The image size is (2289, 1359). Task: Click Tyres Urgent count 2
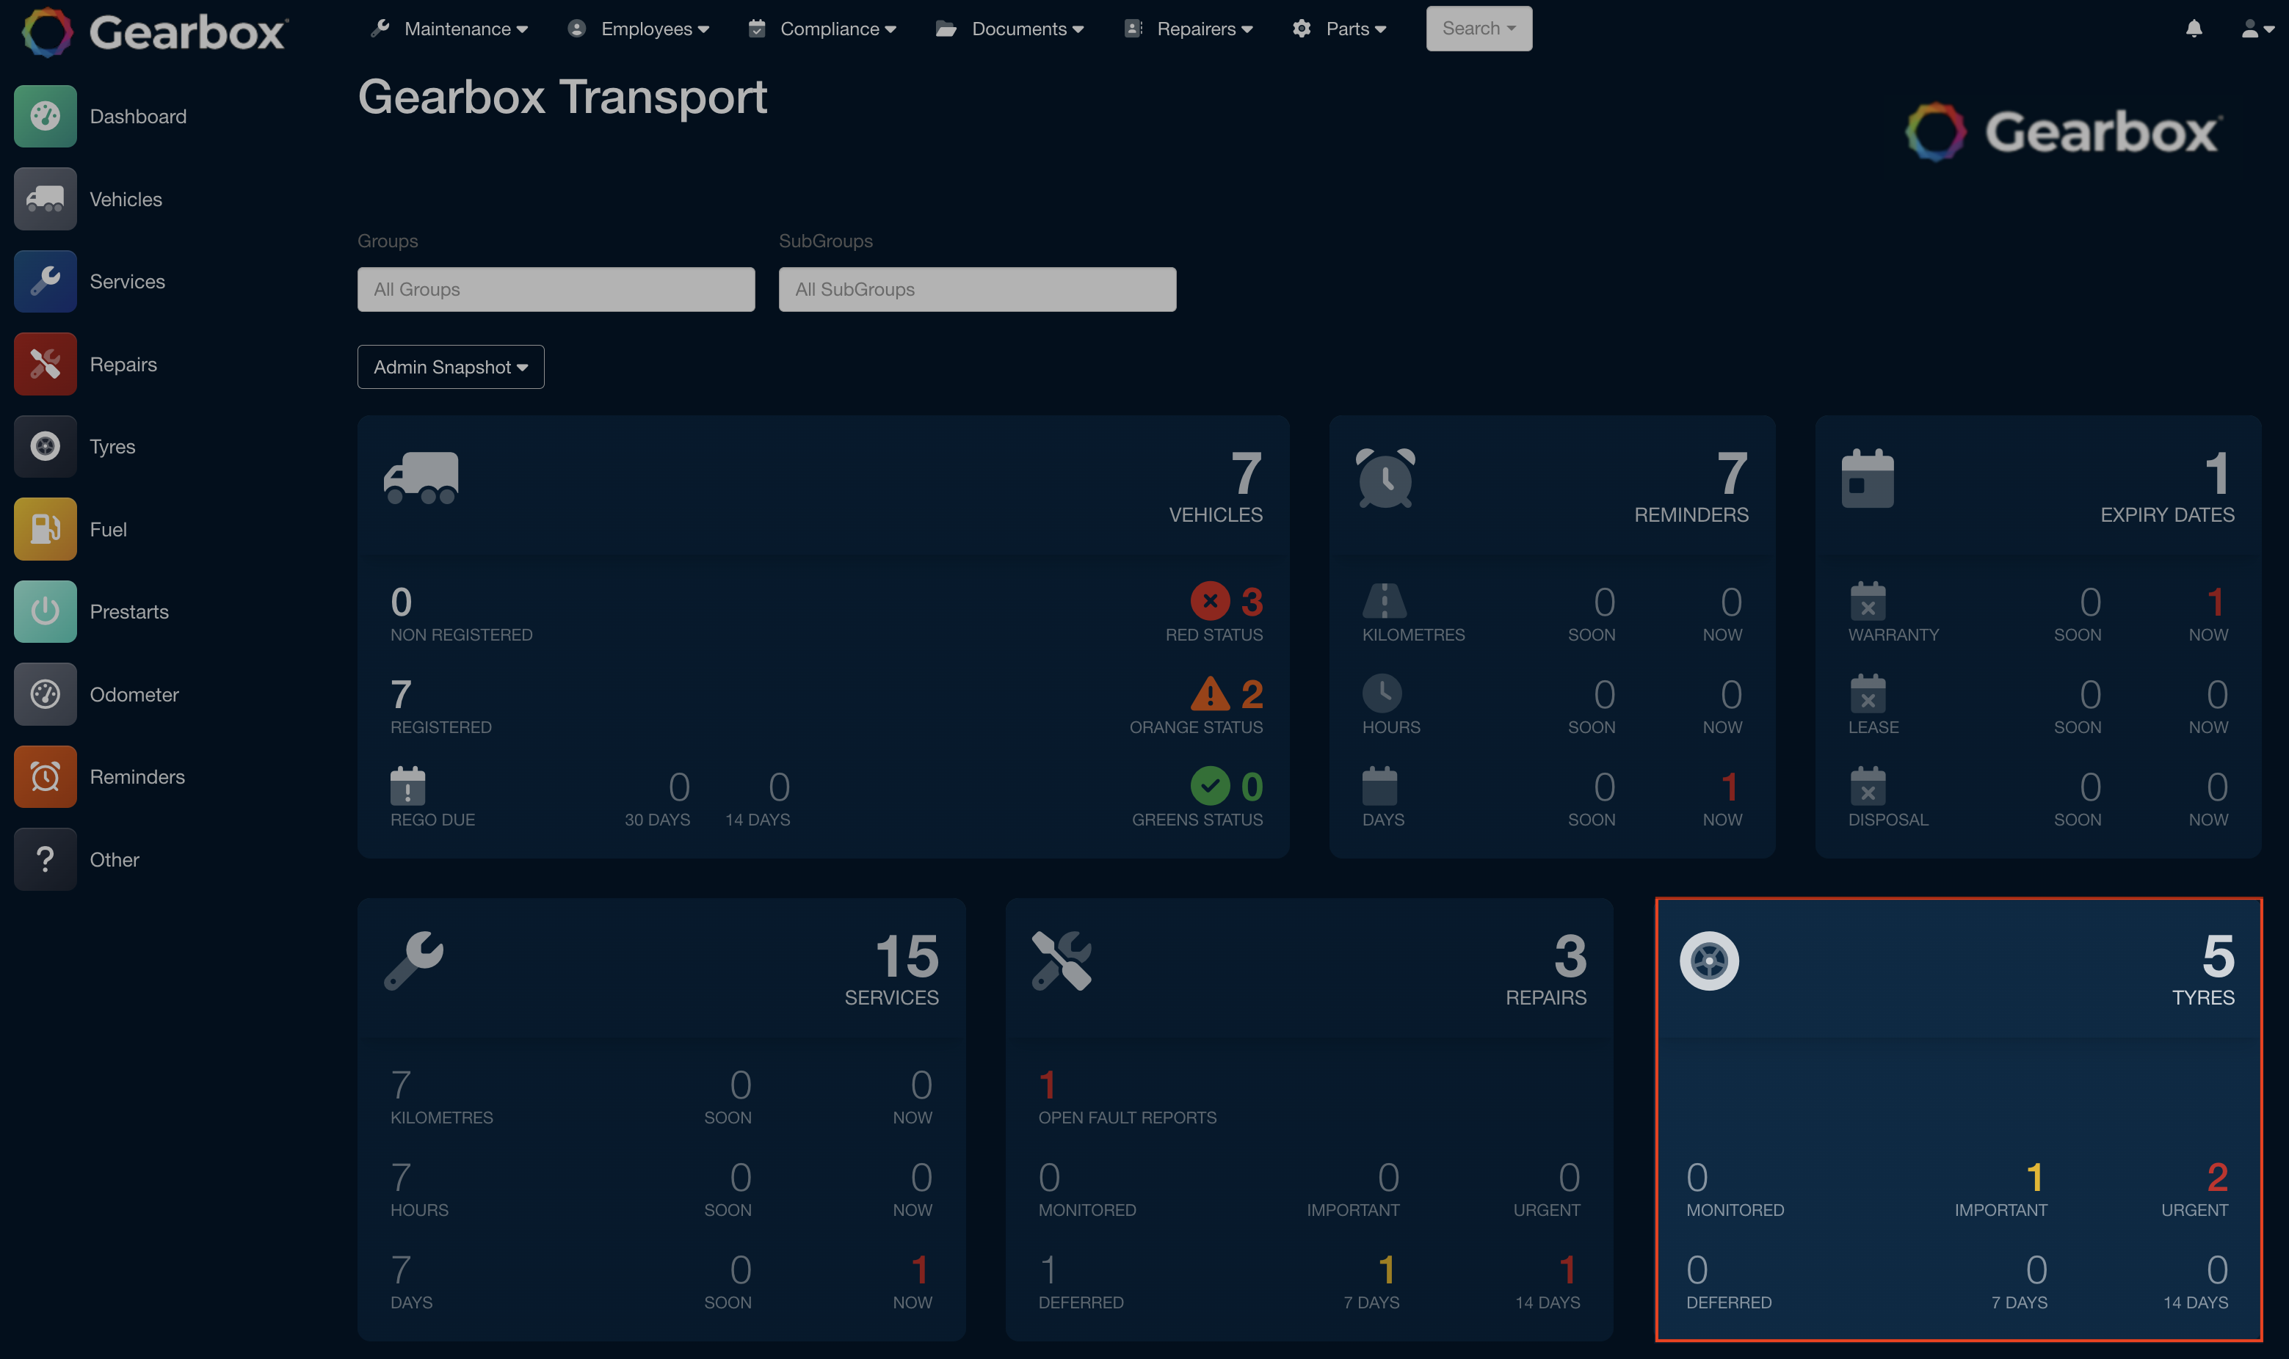pos(2216,1177)
